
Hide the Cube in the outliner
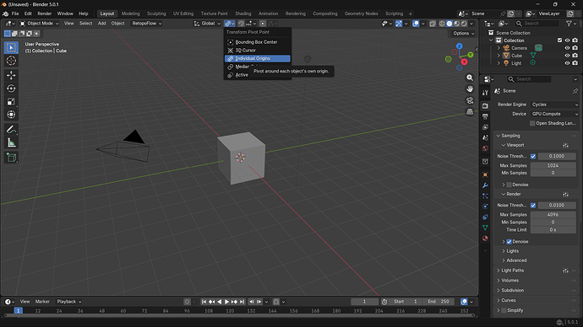pos(567,56)
